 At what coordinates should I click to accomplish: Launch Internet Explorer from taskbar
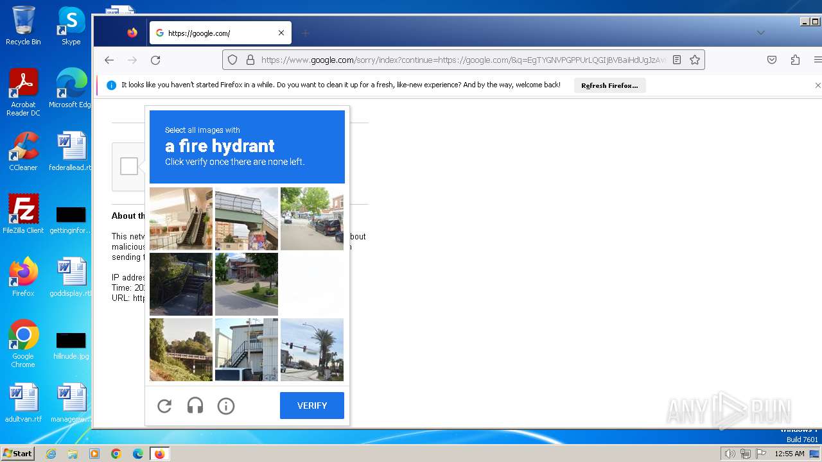(x=51, y=454)
